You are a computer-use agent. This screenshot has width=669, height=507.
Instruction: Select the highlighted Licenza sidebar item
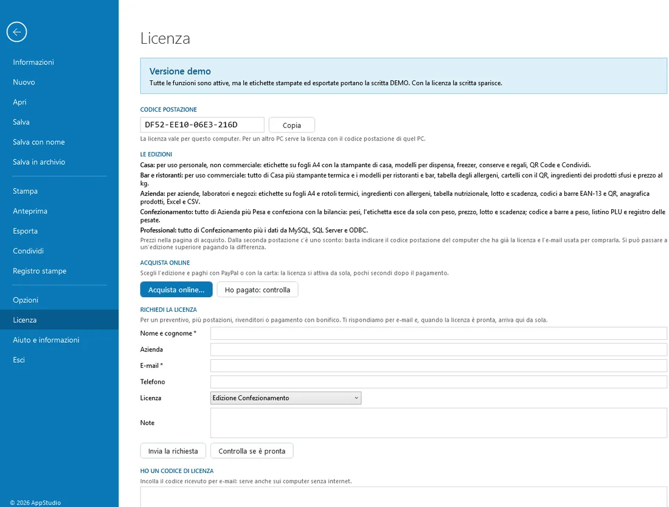[x=60, y=320]
